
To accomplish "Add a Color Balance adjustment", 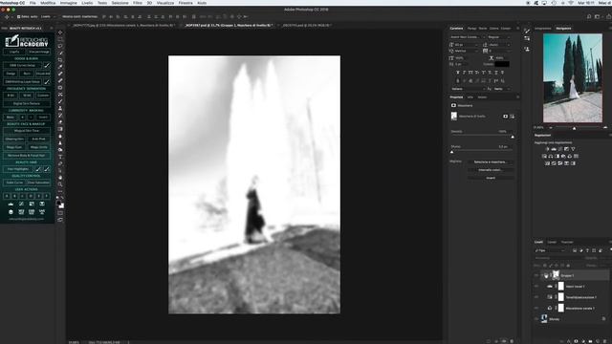I will pyautogui.click(x=551, y=156).
